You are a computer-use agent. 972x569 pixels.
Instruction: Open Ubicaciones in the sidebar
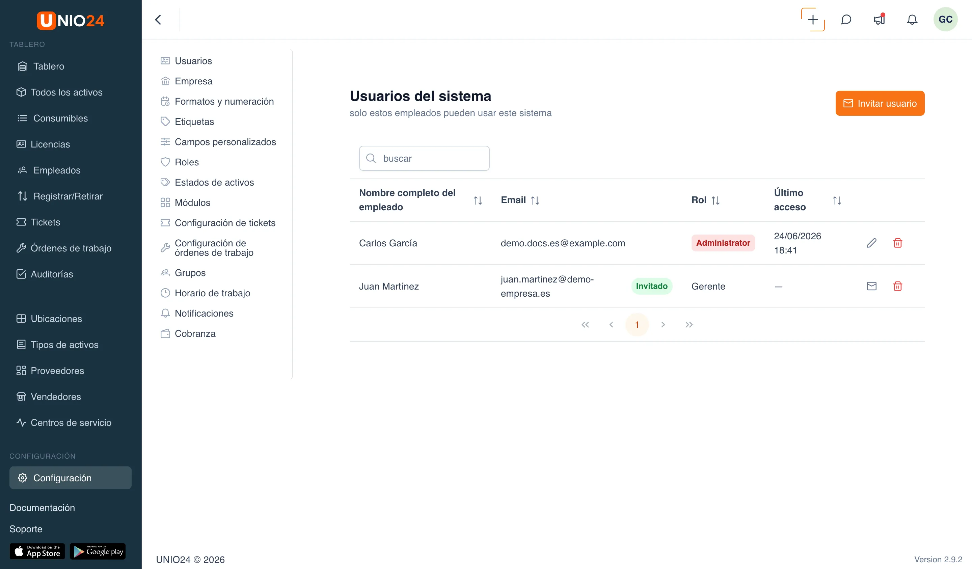coord(71,319)
